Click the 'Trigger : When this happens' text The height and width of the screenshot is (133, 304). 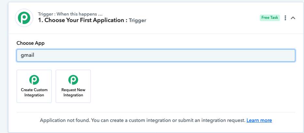70,14
